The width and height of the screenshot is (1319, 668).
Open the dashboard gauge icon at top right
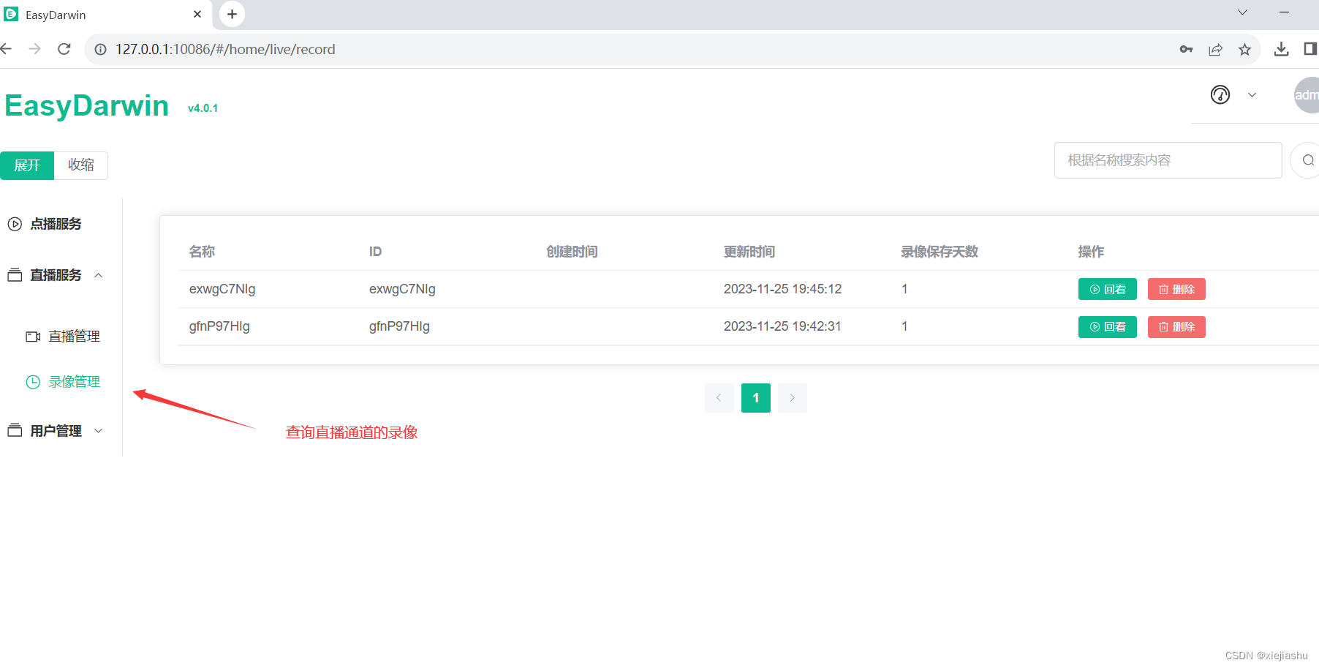click(x=1220, y=95)
